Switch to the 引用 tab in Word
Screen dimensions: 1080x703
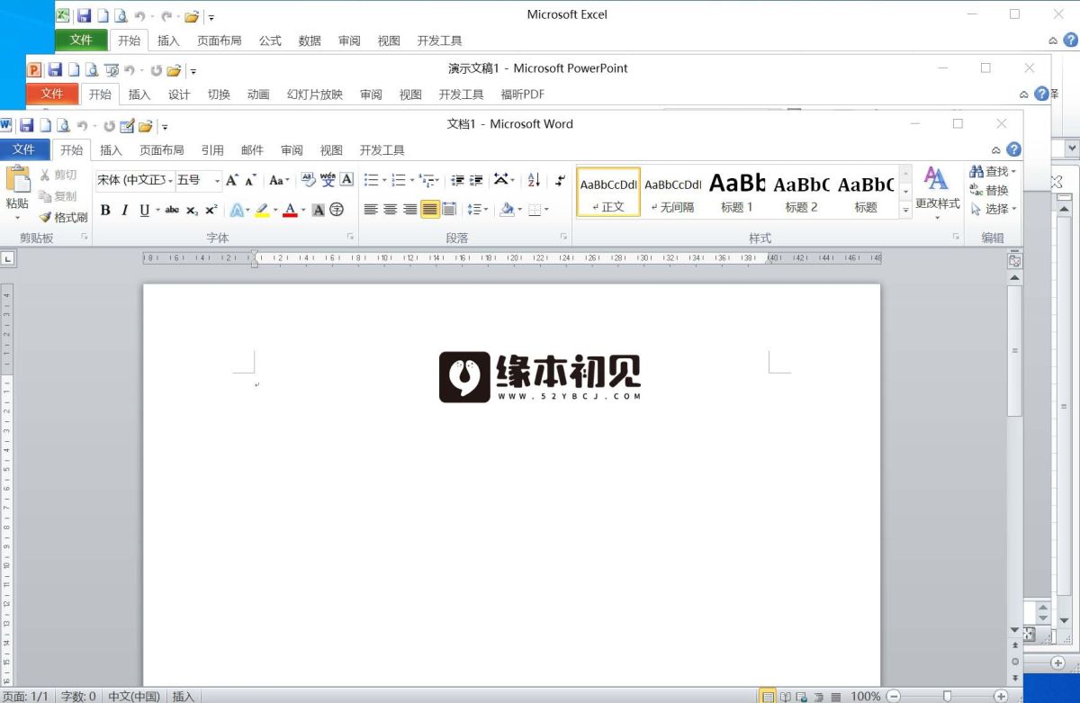212,150
